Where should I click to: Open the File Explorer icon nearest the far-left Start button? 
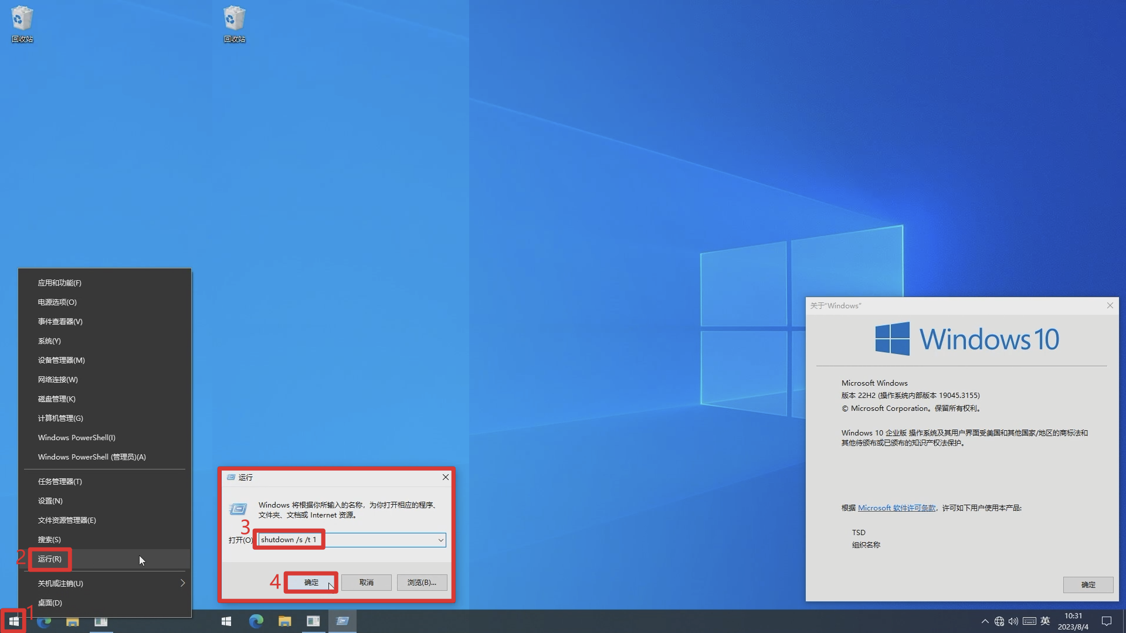(x=73, y=621)
